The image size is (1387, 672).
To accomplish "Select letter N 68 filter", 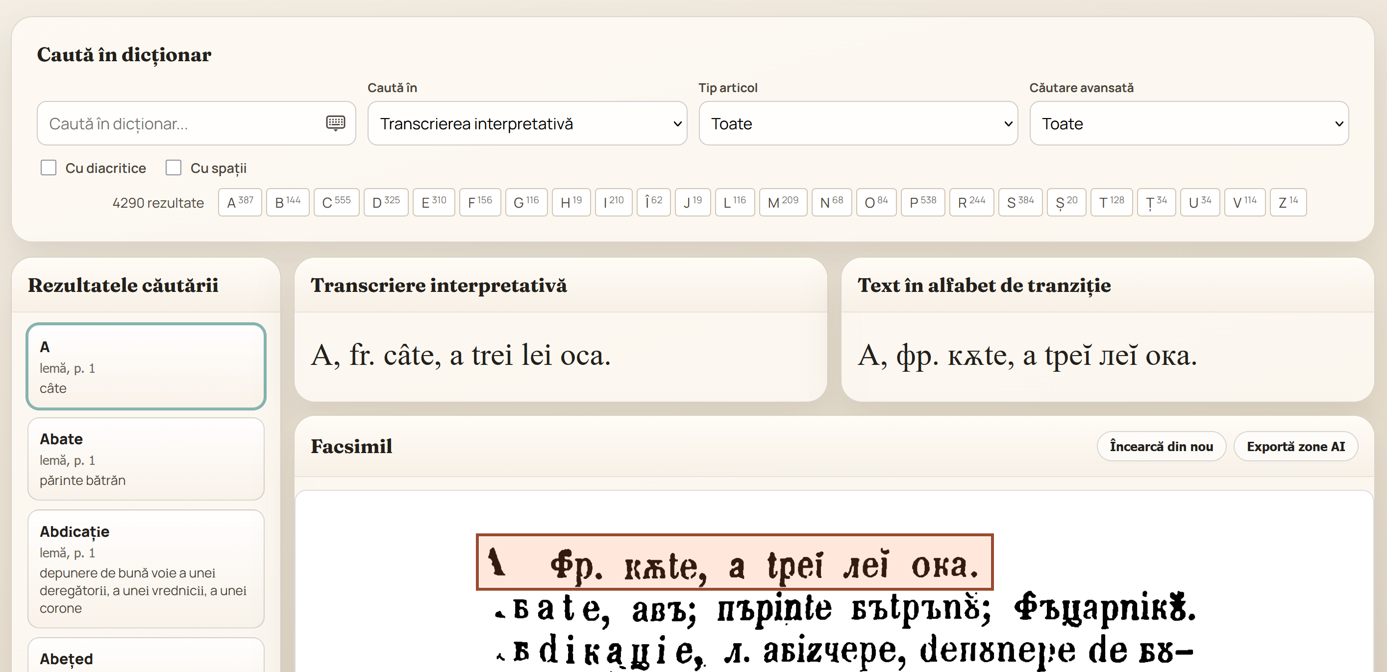I will click(832, 202).
